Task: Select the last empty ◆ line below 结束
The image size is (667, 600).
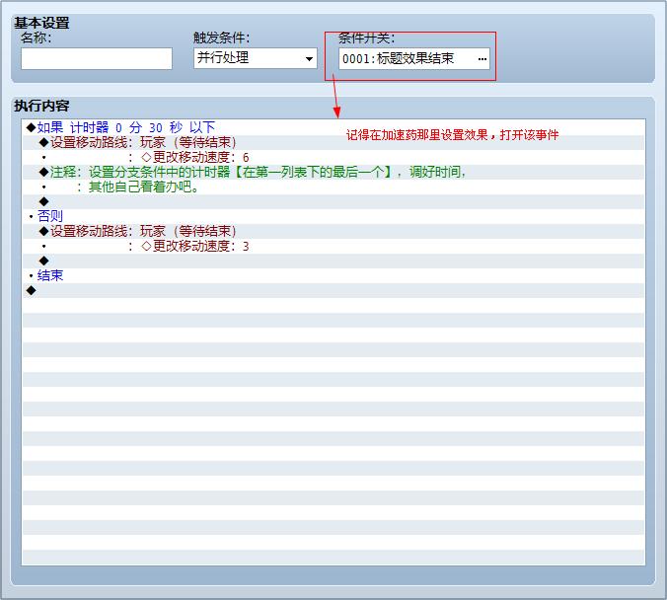Action: tap(333, 290)
